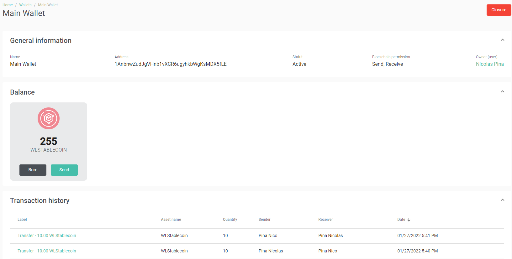The image size is (512, 259).
Task: Click the 'Main Wallet' breadcrumb entry
Action: tap(48, 5)
